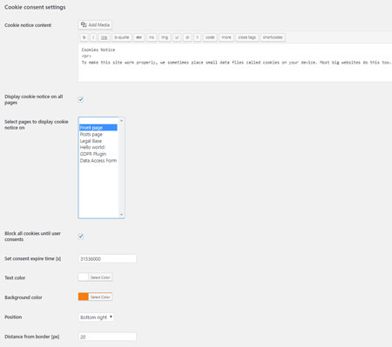392x347 pixels.
Task: Toggle Display cookie notice on all pages
Action: (x=81, y=99)
